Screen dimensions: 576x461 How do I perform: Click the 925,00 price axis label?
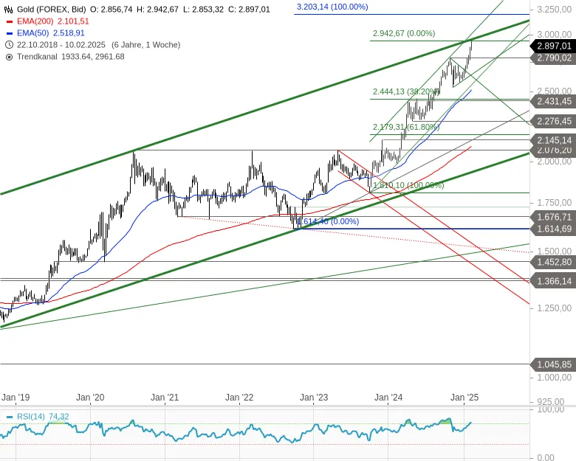click(x=550, y=401)
